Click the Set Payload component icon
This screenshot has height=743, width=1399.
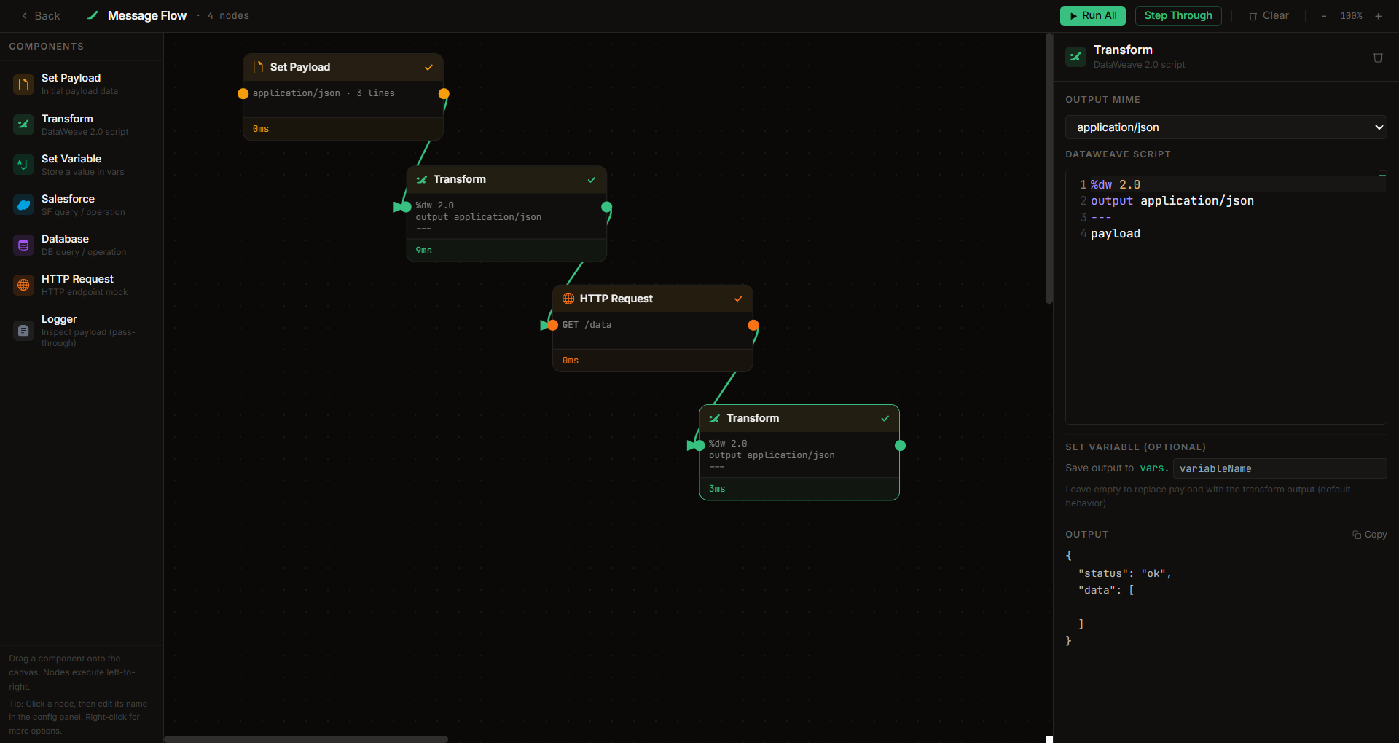[23, 84]
